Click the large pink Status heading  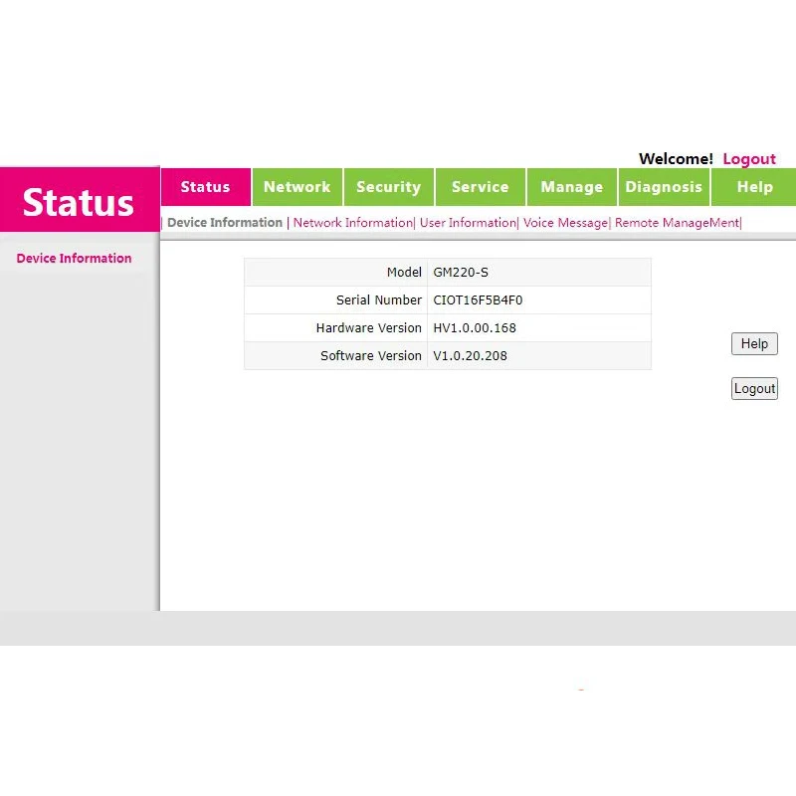[79, 203]
